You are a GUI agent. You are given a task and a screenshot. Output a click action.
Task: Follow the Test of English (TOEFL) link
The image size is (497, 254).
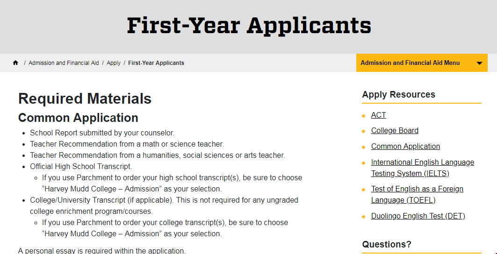tap(417, 194)
